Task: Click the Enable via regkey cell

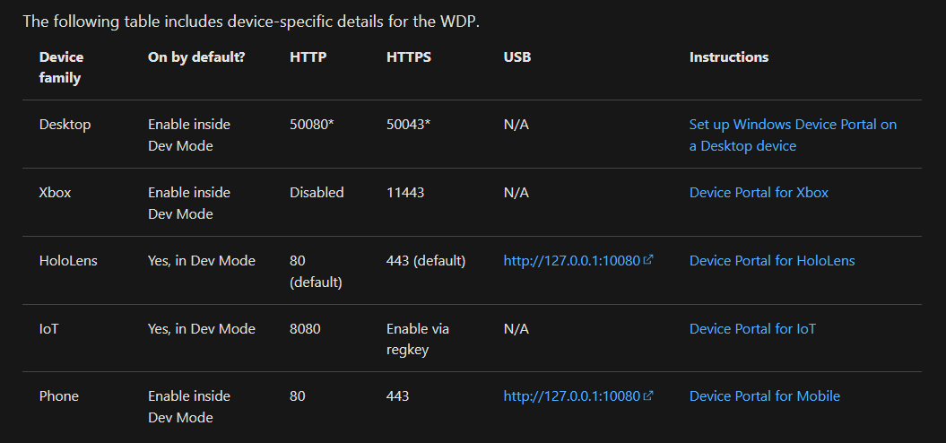Action: [x=418, y=339]
